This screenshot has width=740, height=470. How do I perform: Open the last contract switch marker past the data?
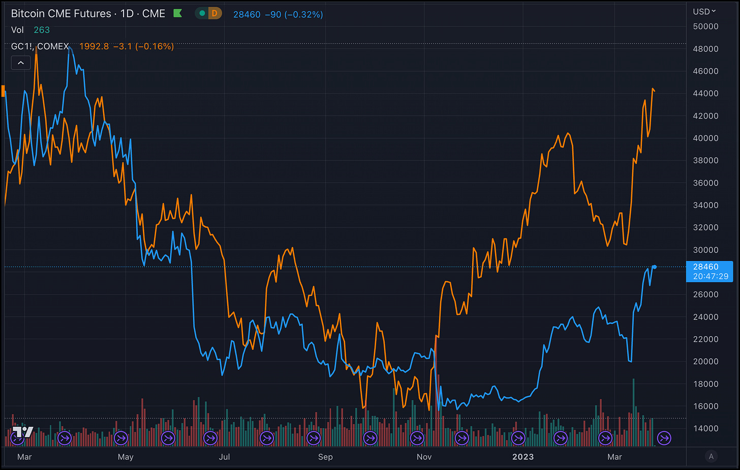(664, 437)
